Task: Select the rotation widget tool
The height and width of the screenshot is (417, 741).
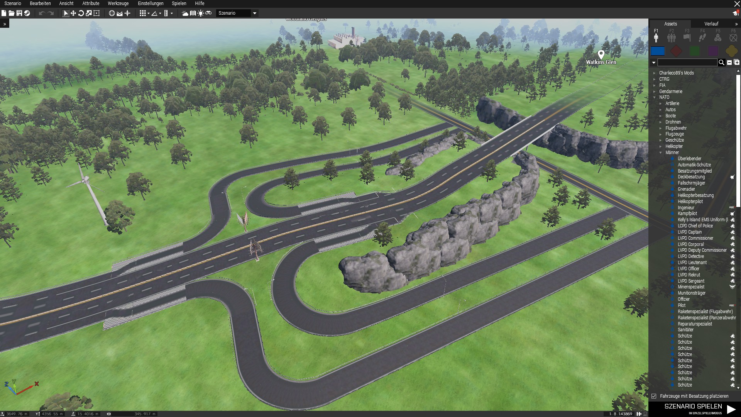Action: tap(81, 13)
